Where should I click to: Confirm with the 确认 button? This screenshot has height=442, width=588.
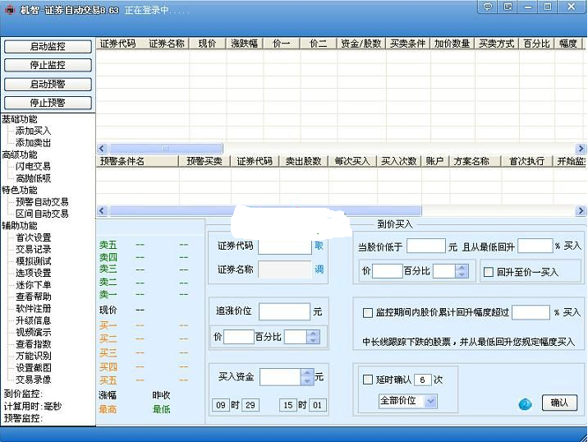pos(559,403)
